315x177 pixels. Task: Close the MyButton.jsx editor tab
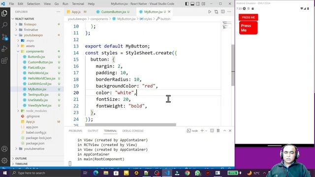[x=169, y=12]
